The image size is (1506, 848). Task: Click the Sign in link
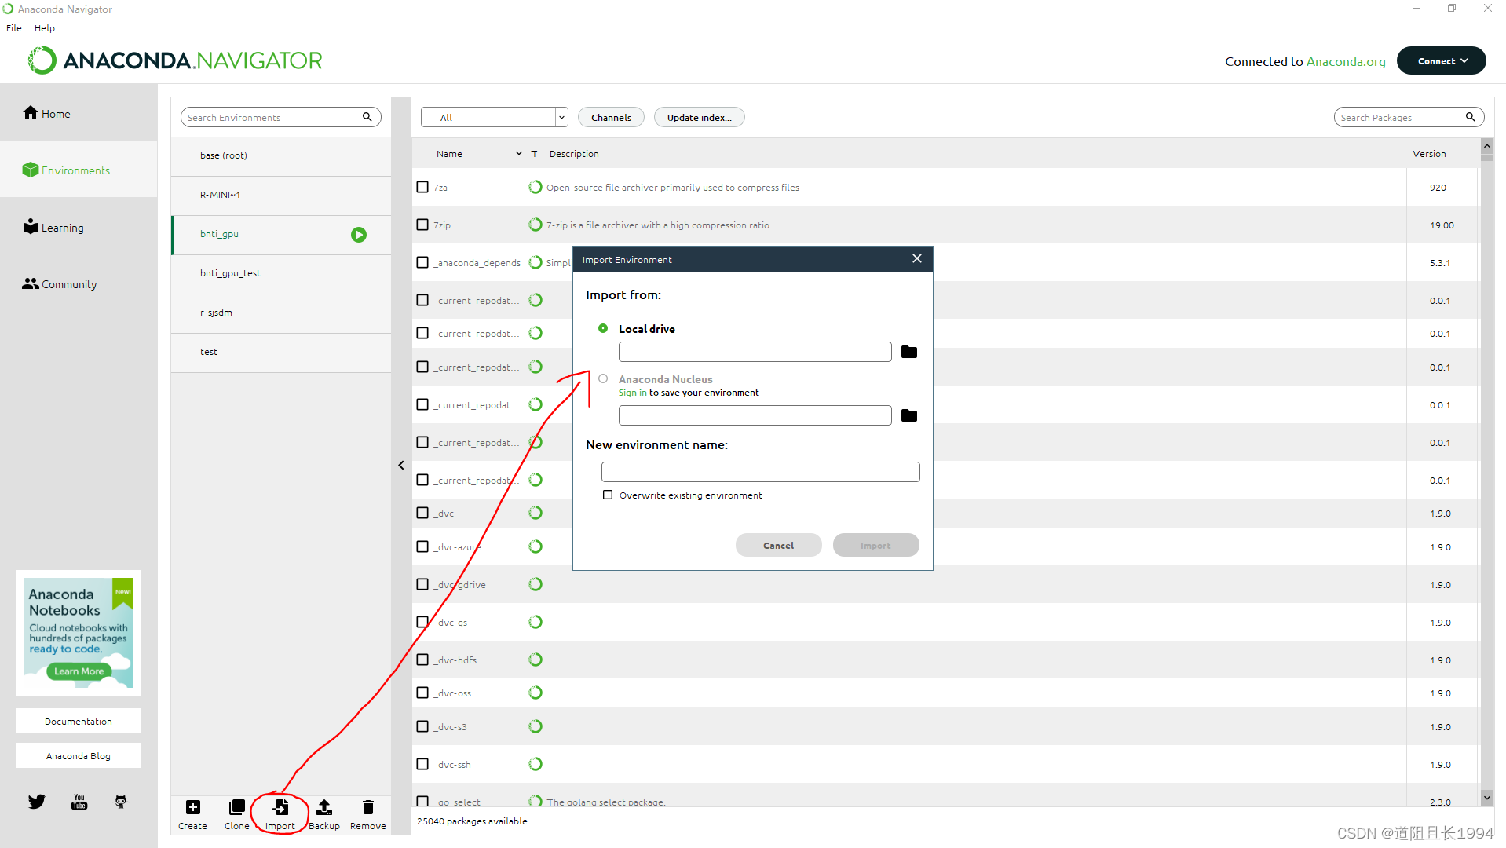point(632,393)
